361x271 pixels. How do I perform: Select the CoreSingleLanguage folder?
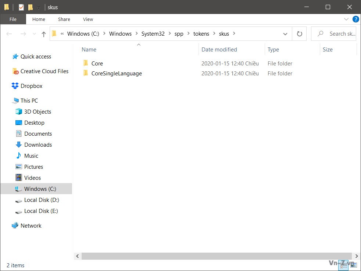117,74
